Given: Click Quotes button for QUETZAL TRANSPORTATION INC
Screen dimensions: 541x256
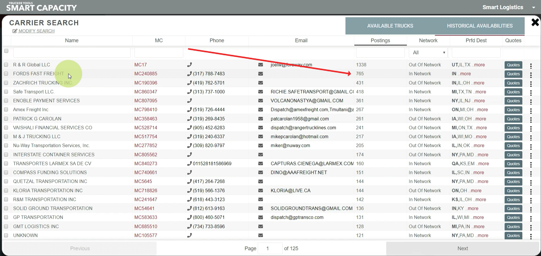Looking at the screenshot, I should 513,181.
